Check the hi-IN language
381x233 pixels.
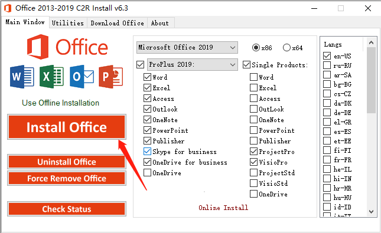[327, 178]
